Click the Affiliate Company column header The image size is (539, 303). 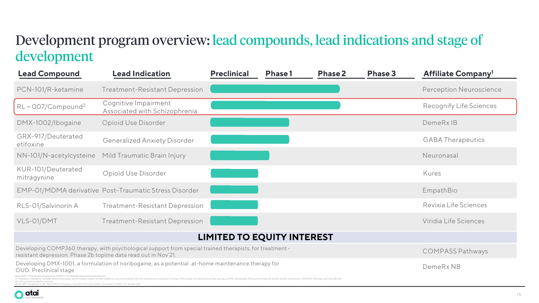pyautogui.click(x=458, y=74)
